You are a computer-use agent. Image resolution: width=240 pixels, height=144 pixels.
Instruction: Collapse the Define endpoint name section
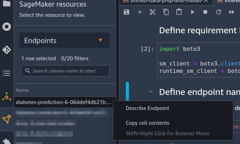coord(151,92)
